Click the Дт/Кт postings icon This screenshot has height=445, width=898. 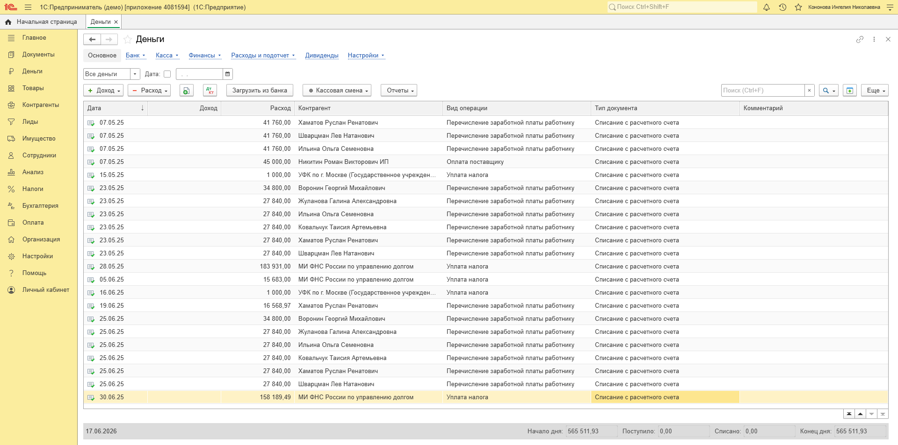pos(210,91)
